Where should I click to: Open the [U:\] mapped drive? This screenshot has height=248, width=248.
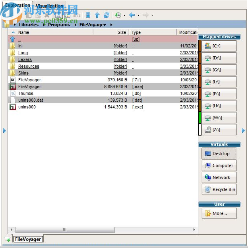[219, 106]
